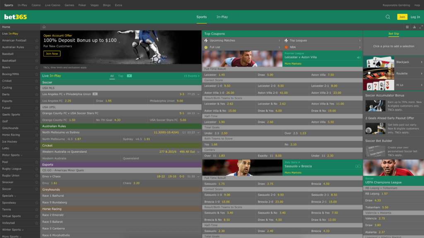Click the Log In link

tap(415, 17)
